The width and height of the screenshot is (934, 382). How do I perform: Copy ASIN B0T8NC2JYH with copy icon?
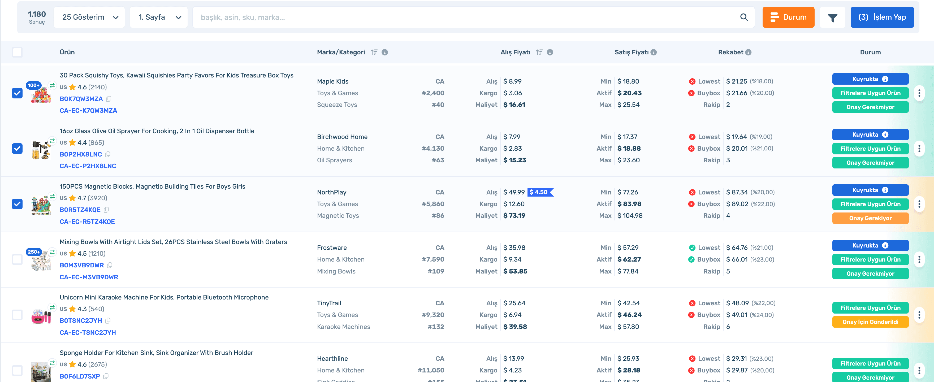(x=108, y=321)
